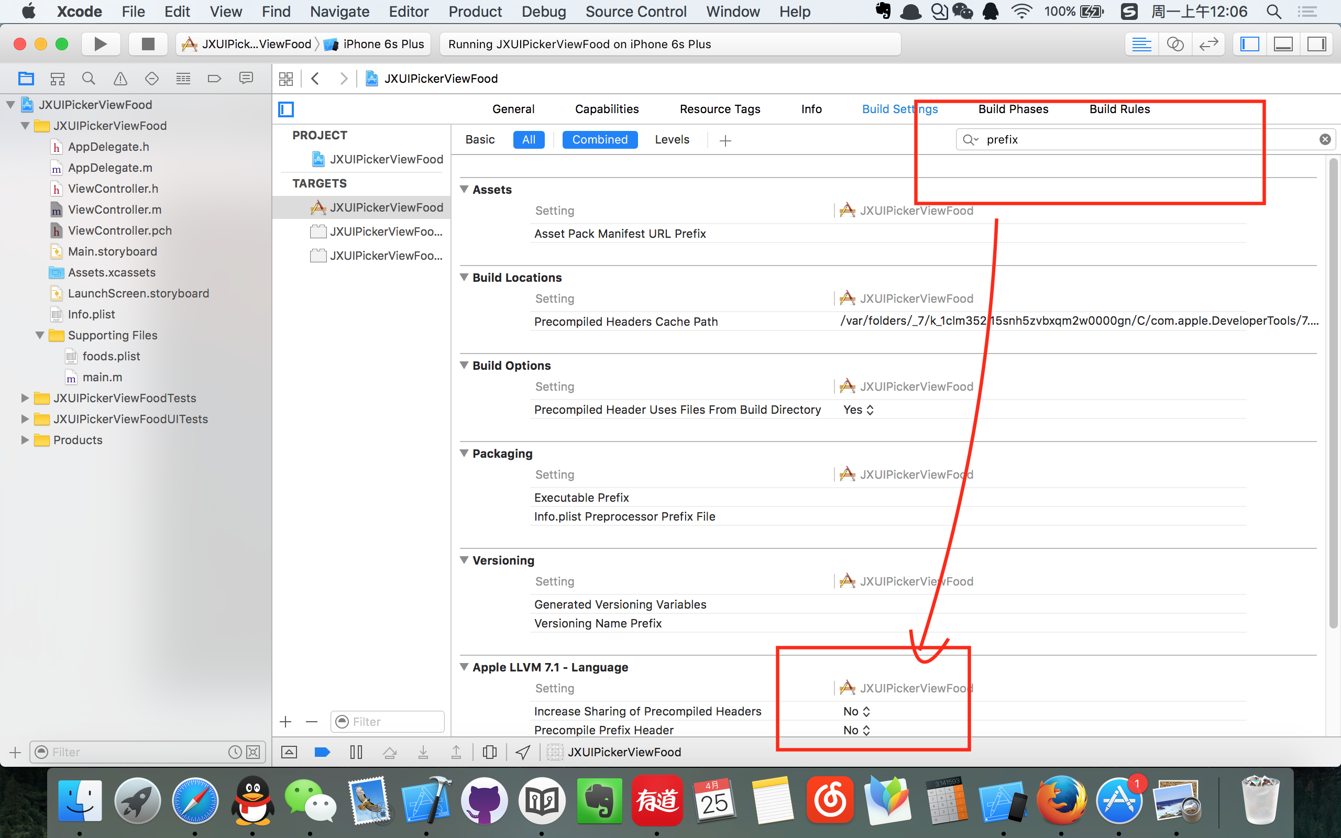Collapse the Build Options section
The height and width of the screenshot is (838, 1341).
coord(464,365)
